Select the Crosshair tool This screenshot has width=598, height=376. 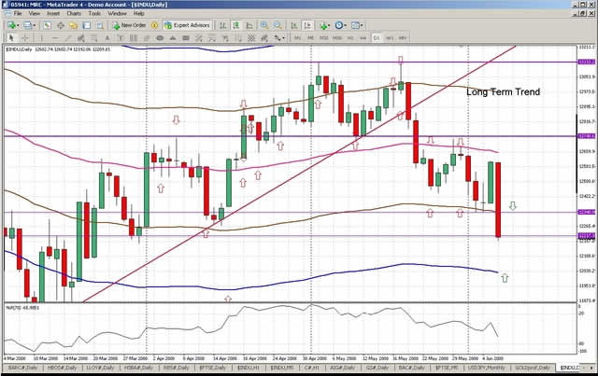tap(25, 37)
